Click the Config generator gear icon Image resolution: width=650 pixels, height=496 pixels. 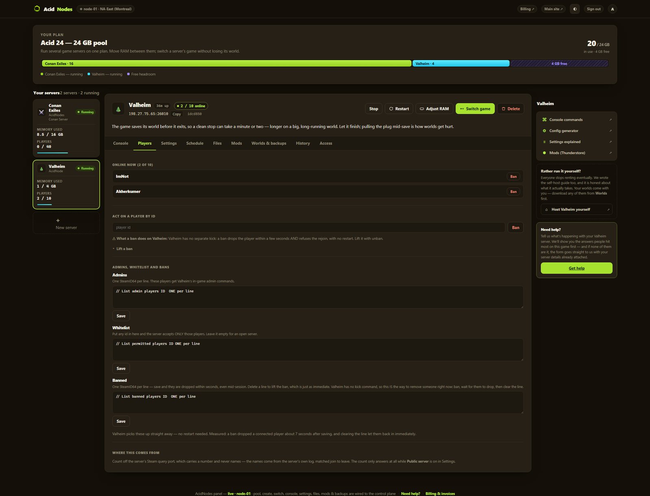point(544,131)
